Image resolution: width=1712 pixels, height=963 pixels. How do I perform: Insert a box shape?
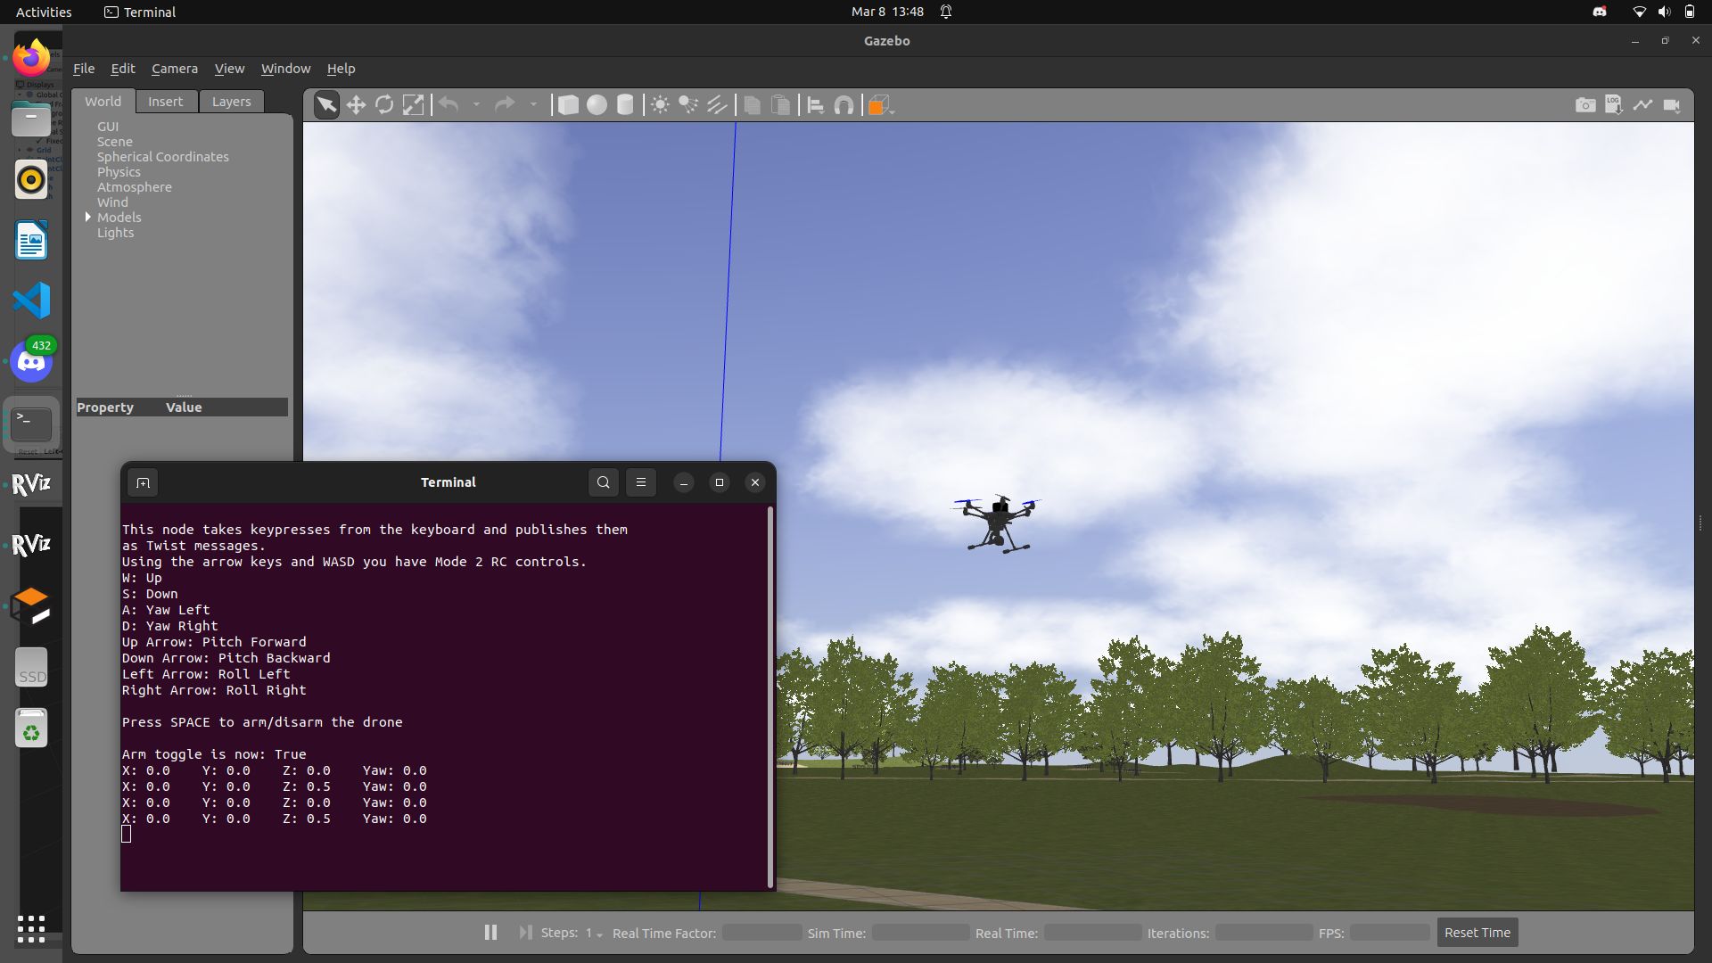pos(568,105)
